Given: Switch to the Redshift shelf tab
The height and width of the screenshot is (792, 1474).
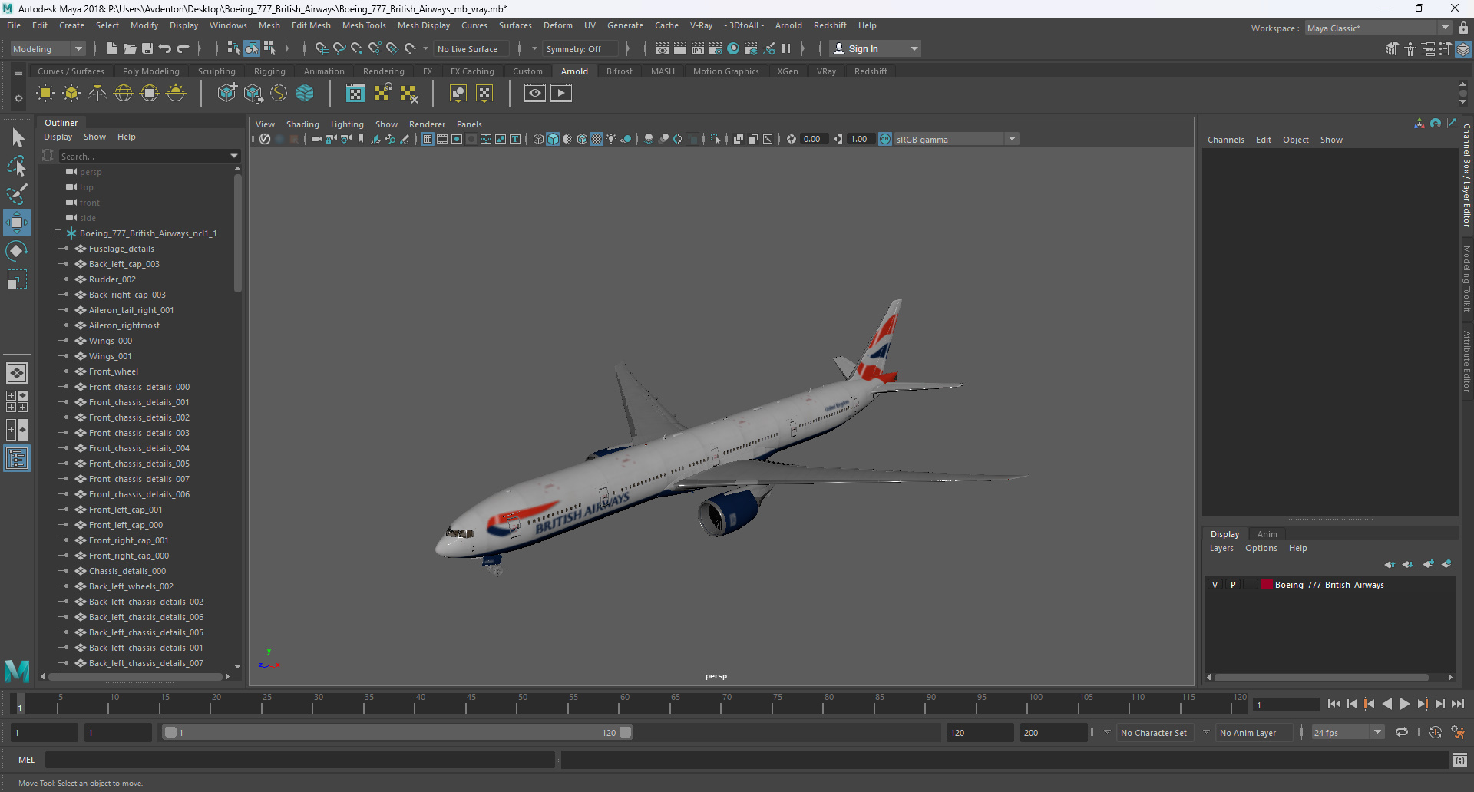Looking at the screenshot, I should [x=871, y=71].
